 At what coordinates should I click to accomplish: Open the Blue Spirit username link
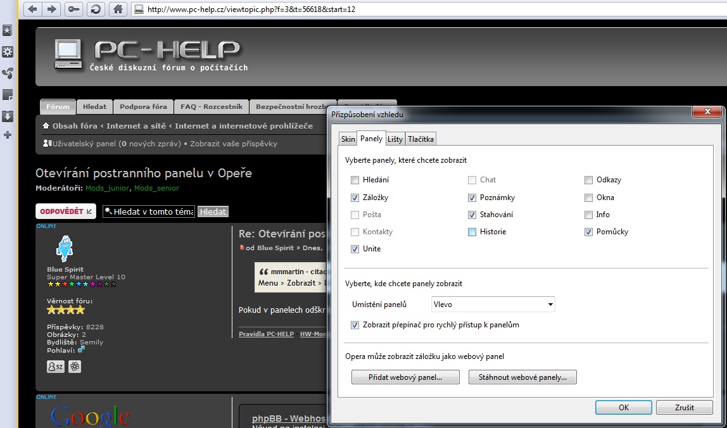pos(65,270)
